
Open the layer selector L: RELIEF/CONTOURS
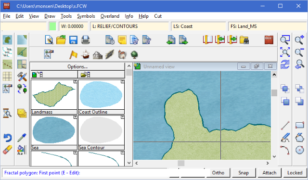129,26
